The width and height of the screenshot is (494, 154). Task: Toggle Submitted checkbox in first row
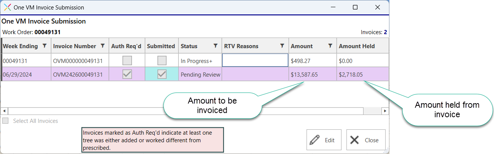click(162, 60)
